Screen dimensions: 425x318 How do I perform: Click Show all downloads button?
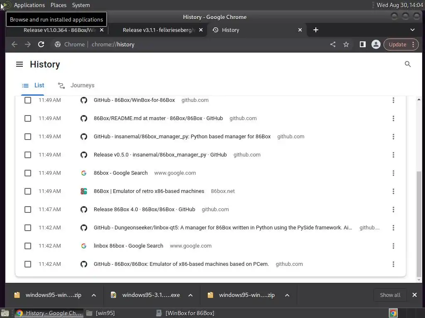[390, 295]
